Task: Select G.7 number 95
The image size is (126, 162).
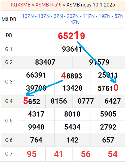Action: point(32,154)
